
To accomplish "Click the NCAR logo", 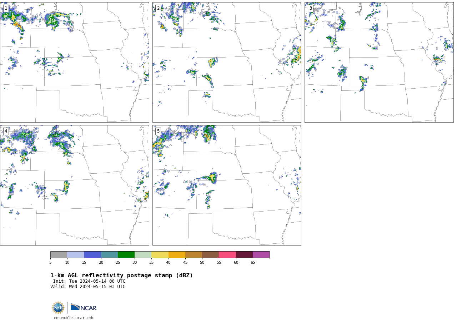I will [84, 307].
